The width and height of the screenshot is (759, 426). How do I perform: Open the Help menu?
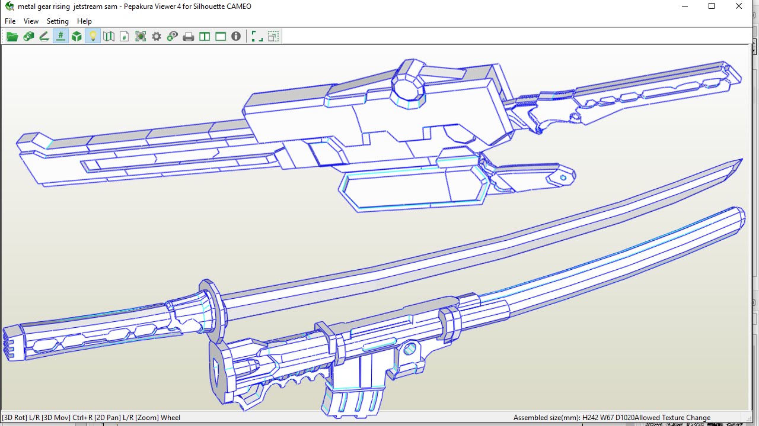click(84, 21)
